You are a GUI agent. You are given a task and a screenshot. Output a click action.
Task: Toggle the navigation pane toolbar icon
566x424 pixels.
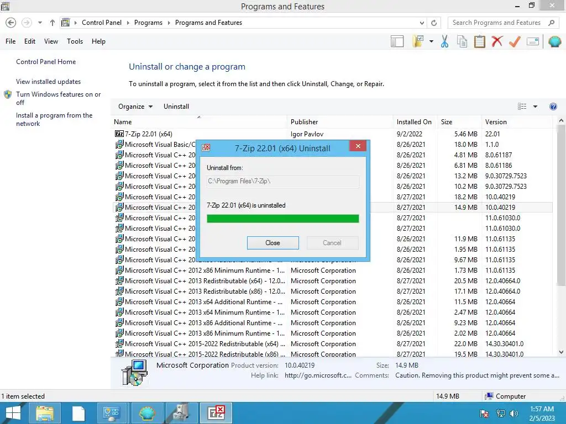coord(397,41)
